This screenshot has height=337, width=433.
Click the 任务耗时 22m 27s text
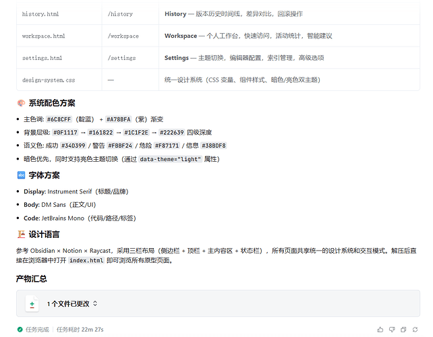(x=80, y=330)
